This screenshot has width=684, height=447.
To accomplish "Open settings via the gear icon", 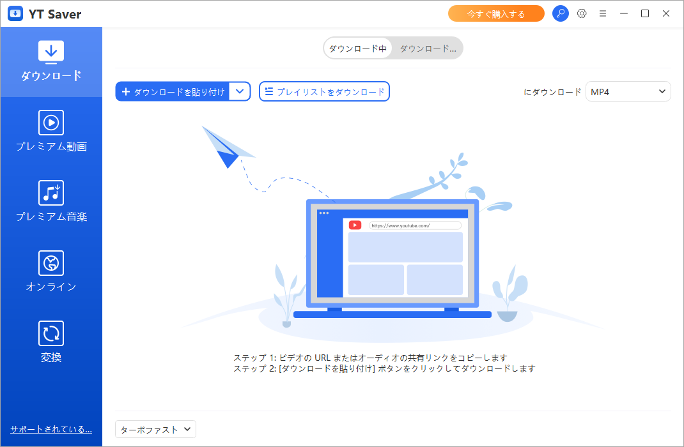I will tap(582, 13).
